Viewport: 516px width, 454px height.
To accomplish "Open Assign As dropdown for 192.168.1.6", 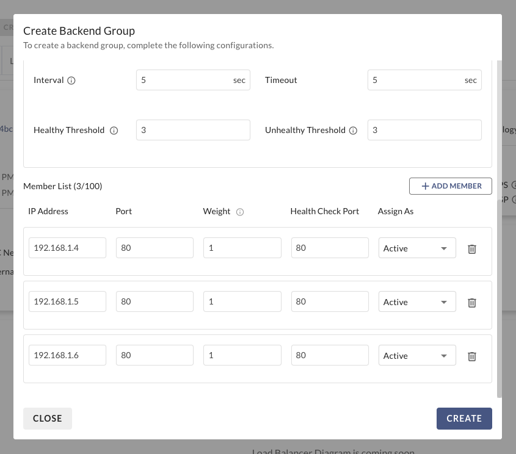I will 417,356.
